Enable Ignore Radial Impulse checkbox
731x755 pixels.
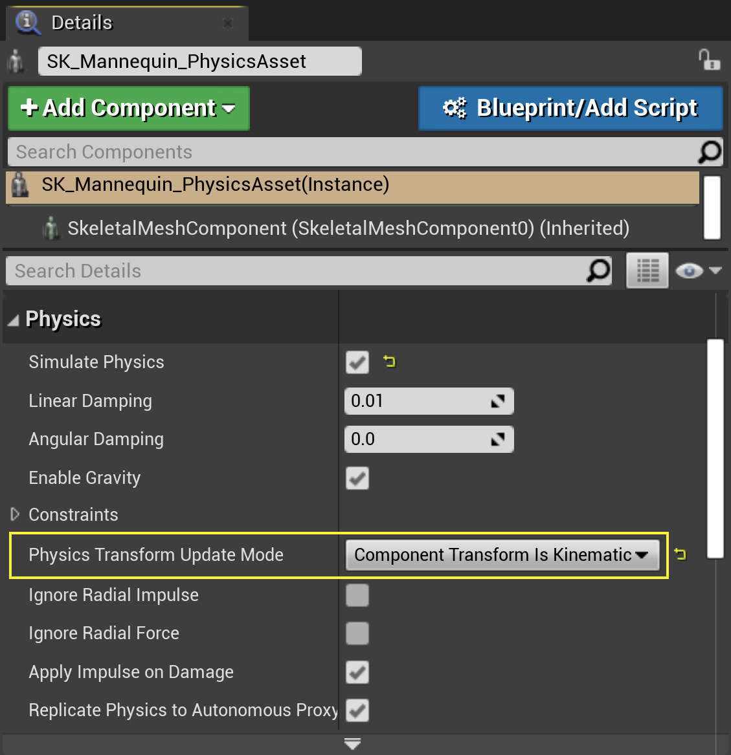[x=357, y=595]
